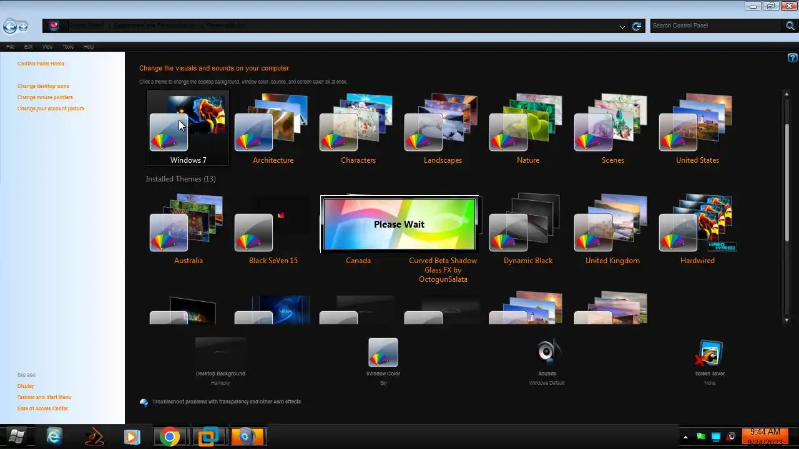
Task: Open the VMware taskbar icon
Action: coord(208,437)
